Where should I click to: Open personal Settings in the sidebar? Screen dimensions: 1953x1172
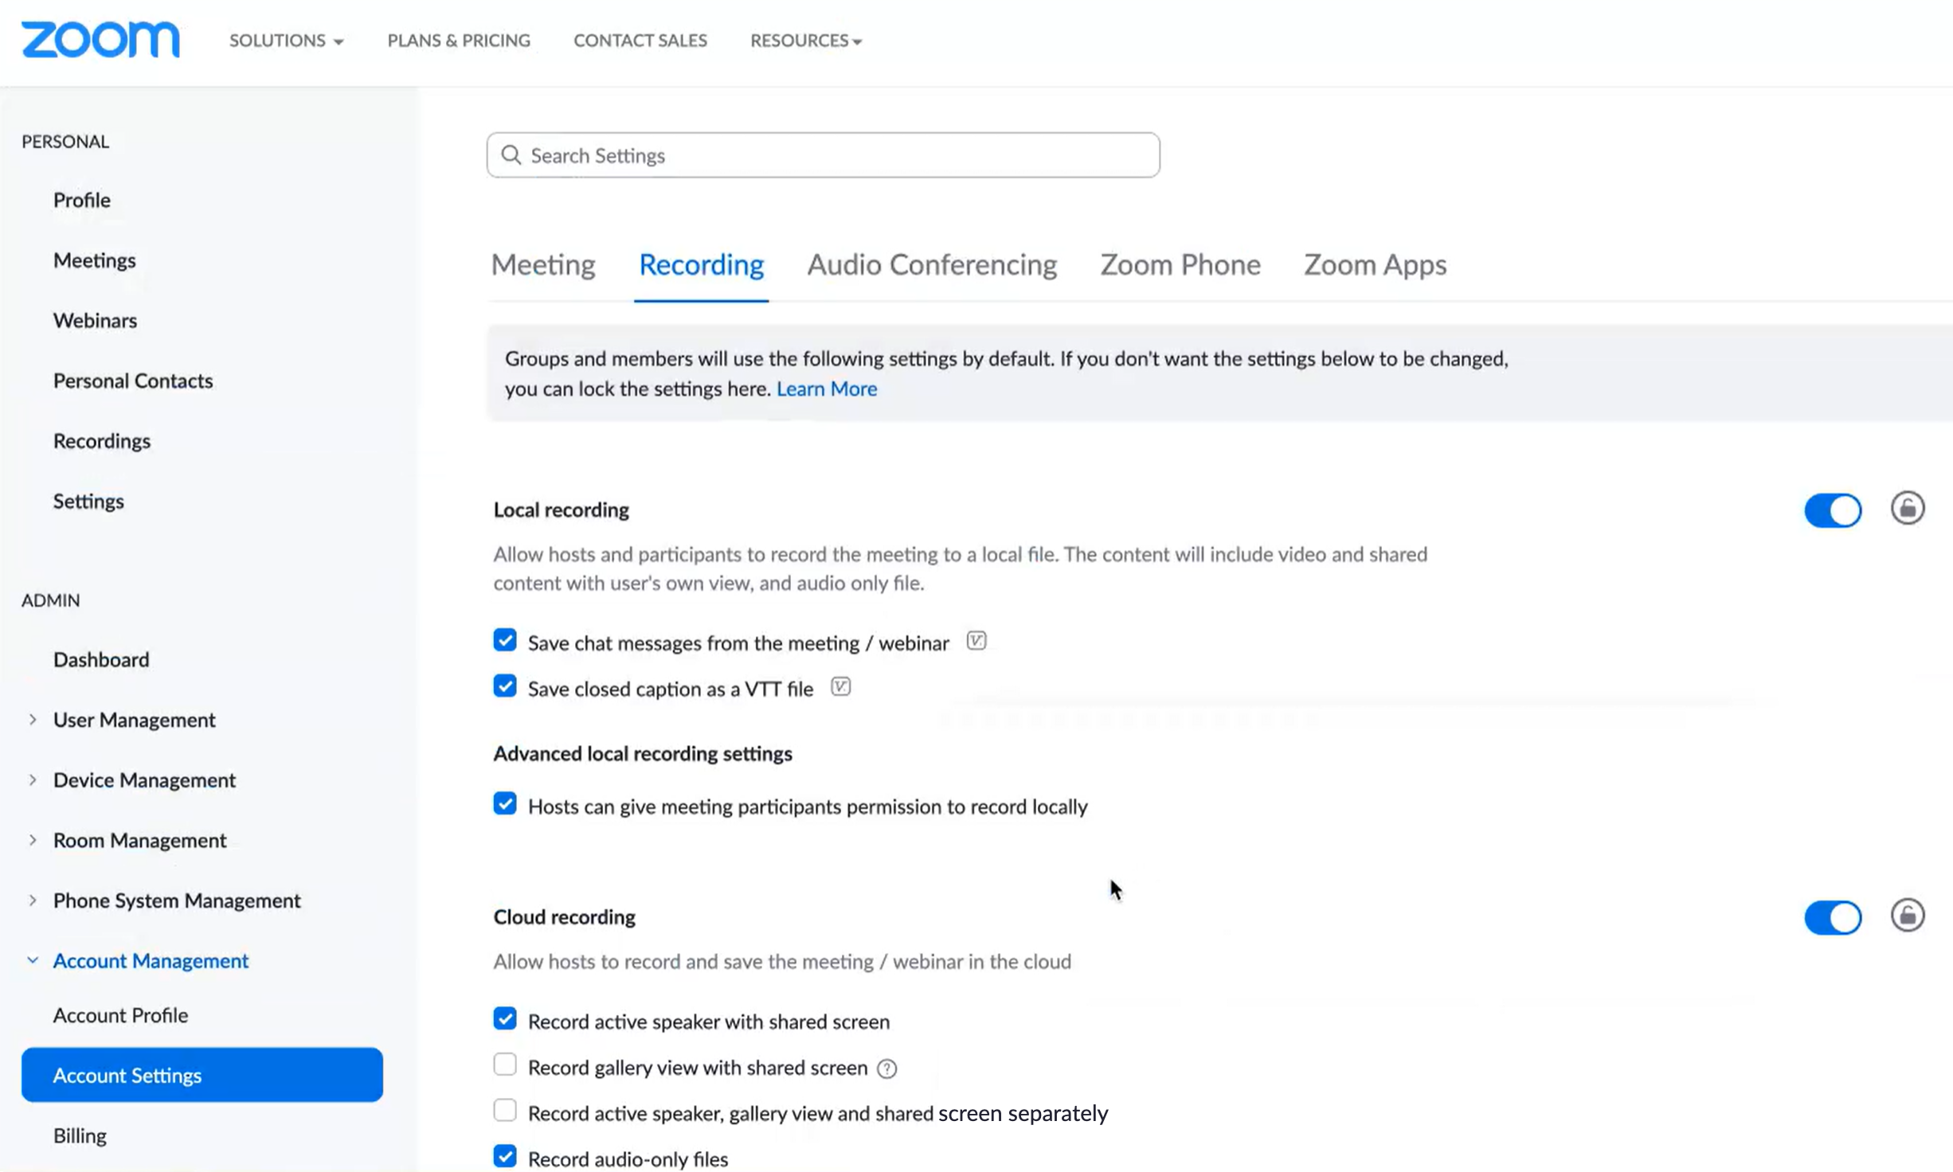[x=88, y=501]
